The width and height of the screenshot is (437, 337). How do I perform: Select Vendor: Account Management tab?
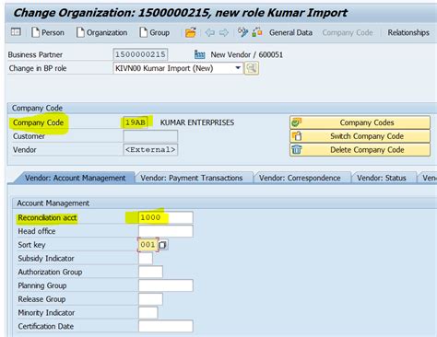coord(75,178)
